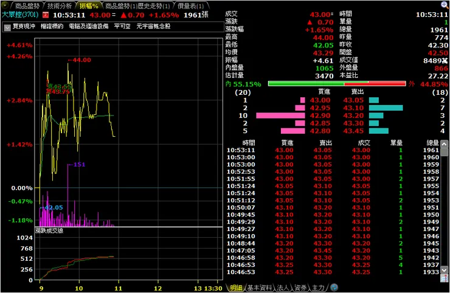Image resolution: width=450 pixels, height=293 pixels.
Task: Select the trade row at 10:50:07
Action: coord(333,207)
